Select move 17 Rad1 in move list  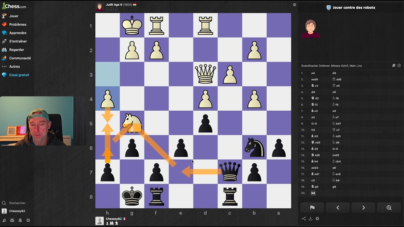coord(315,174)
